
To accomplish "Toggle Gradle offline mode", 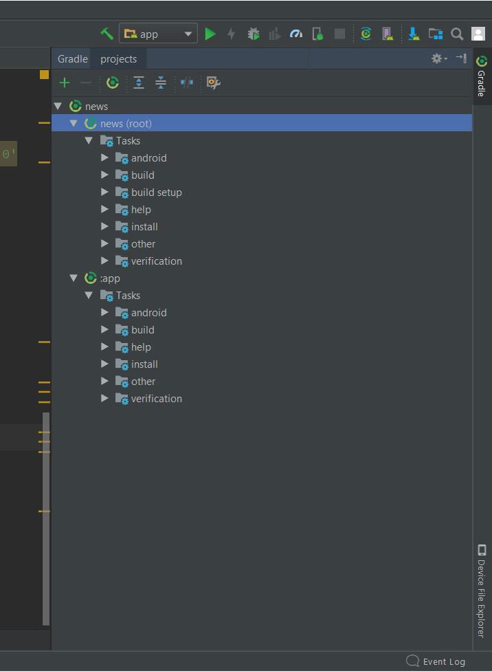I will pyautogui.click(x=186, y=82).
